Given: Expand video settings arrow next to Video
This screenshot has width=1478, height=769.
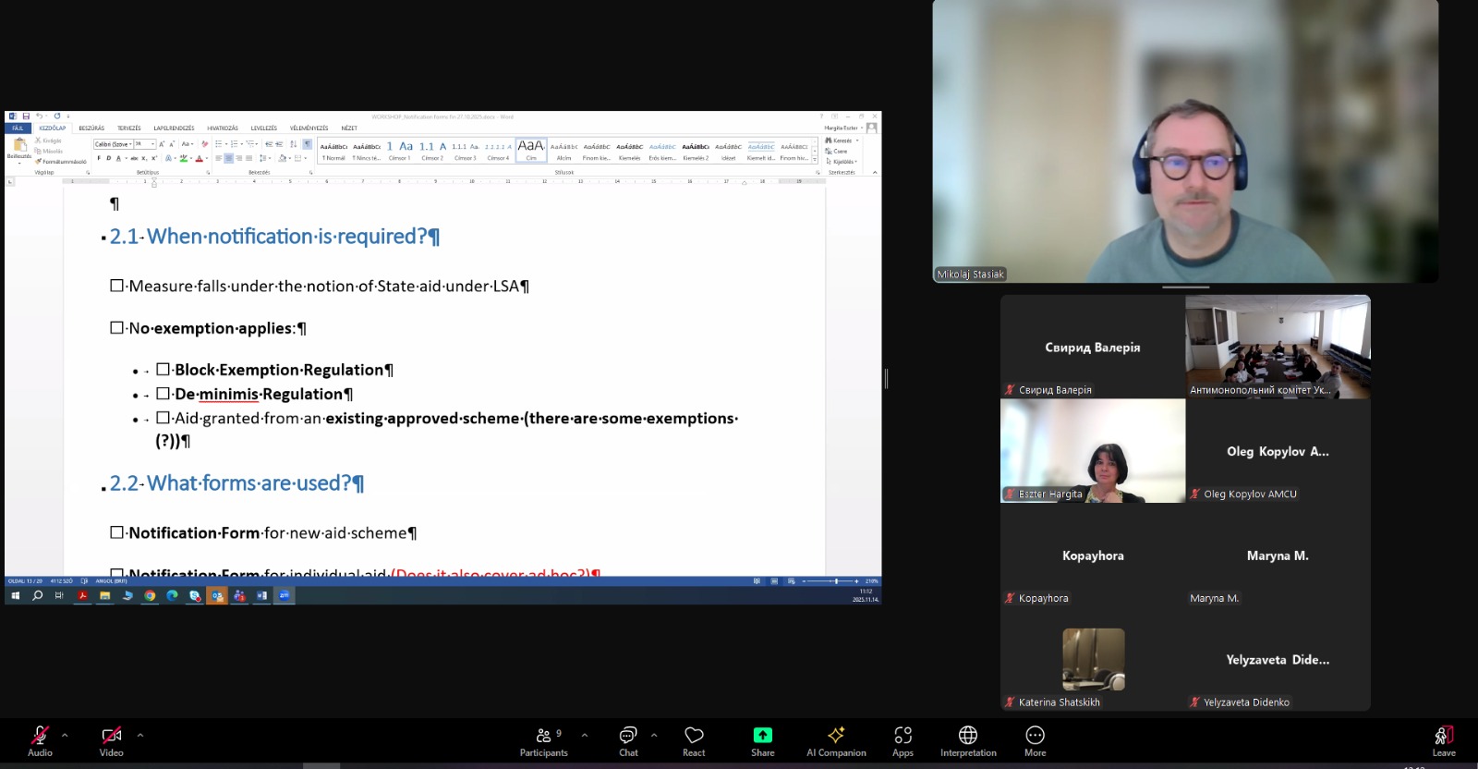Looking at the screenshot, I should click(140, 736).
